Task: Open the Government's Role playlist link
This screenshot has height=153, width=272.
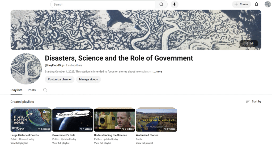Action: 64,135
